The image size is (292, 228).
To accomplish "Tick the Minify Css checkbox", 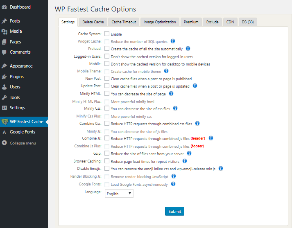I will pyautogui.click(x=107, y=108).
